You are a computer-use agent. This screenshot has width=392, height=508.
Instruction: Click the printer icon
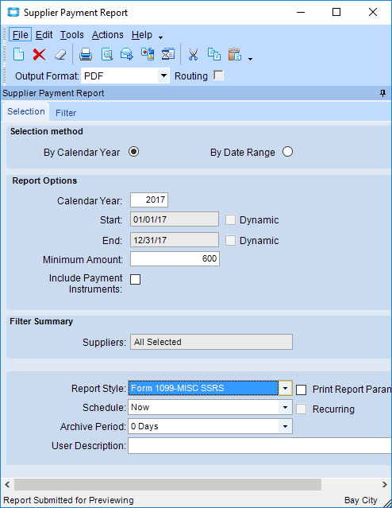(86, 54)
